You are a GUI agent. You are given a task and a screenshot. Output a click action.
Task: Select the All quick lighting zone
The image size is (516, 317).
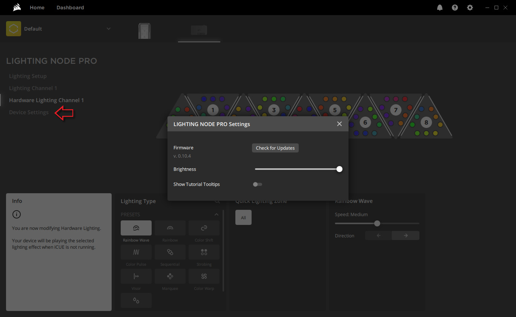[243, 217]
